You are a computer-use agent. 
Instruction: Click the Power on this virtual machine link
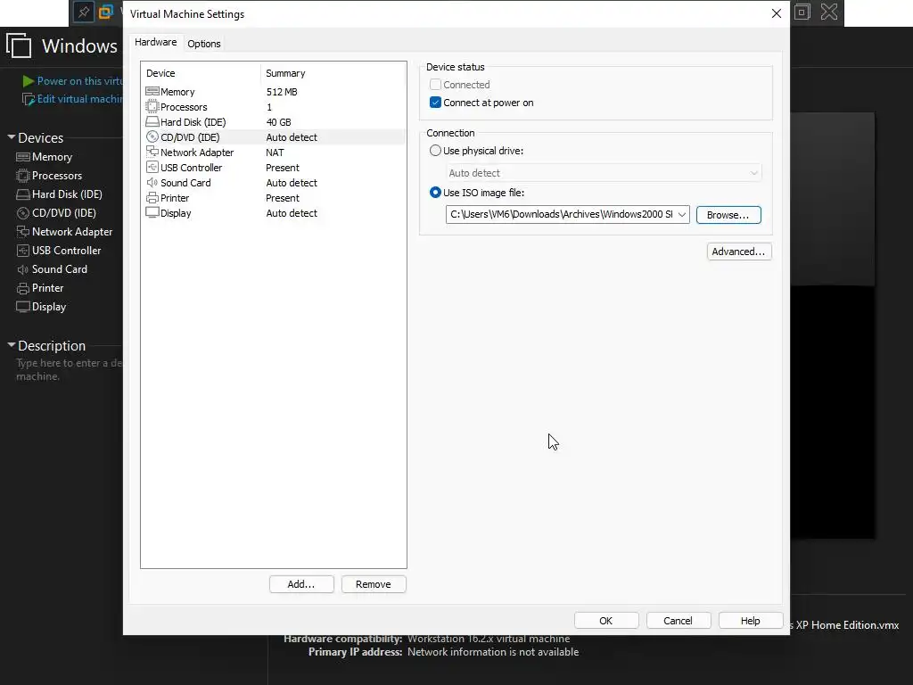(79, 81)
